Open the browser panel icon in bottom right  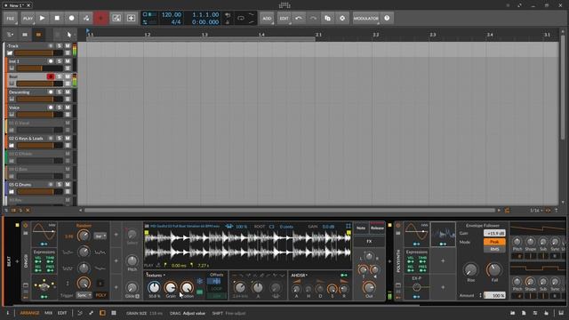[x=512, y=313]
